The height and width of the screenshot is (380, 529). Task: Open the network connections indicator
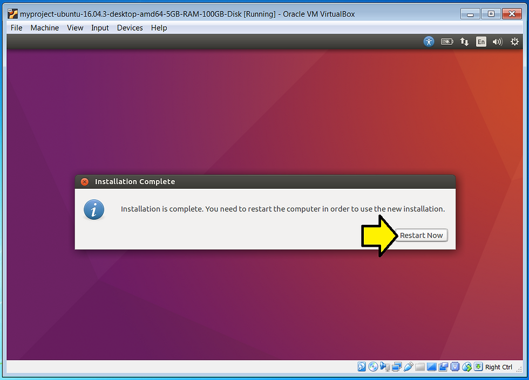click(465, 42)
